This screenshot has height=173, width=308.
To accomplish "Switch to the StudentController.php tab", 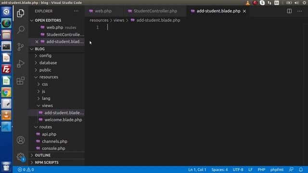I will (x=155, y=11).
